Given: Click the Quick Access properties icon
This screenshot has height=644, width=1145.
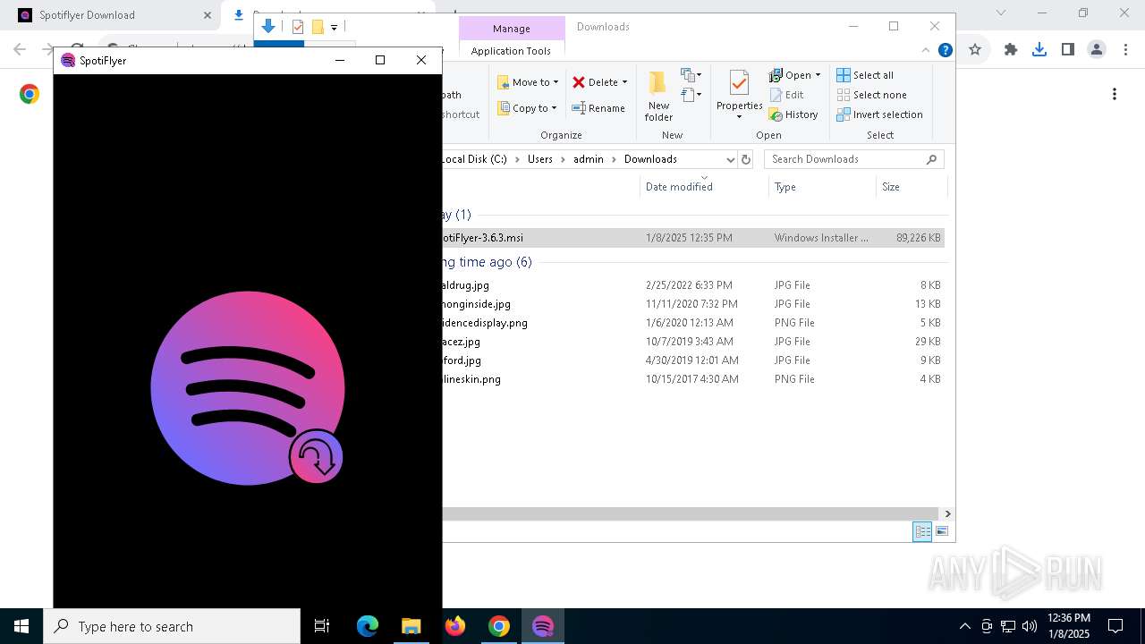Looking at the screenshot, I should [x=298, y=27].
